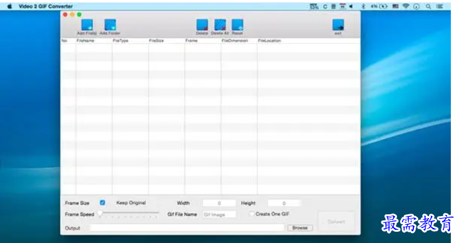Click the calendar icon in menu bar
Image resolution: width=459 pixels, height=243 pixels.
click(342, 6)
